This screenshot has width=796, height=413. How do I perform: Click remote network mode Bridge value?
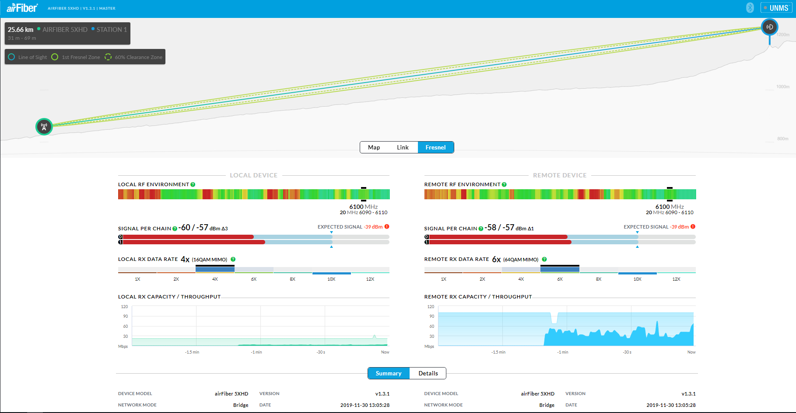click(547, 405)
